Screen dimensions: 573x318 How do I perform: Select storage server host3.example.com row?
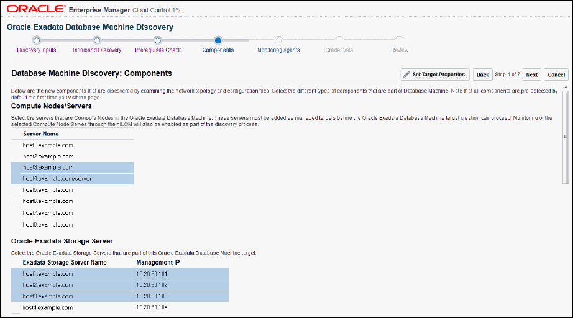(x=120, y=296)
